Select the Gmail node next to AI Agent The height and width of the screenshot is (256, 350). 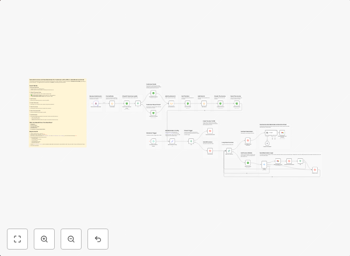click(x=282, y=133)
